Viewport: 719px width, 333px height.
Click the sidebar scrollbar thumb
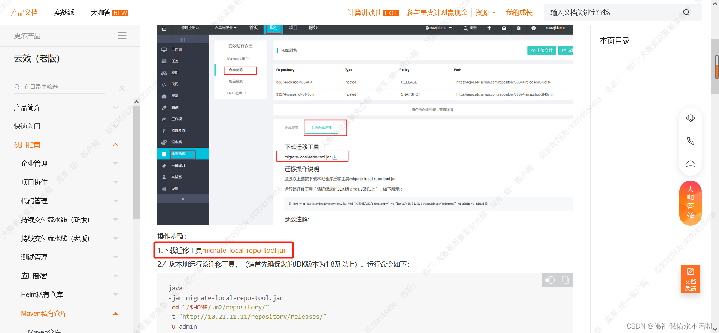(x=136, y=162)
